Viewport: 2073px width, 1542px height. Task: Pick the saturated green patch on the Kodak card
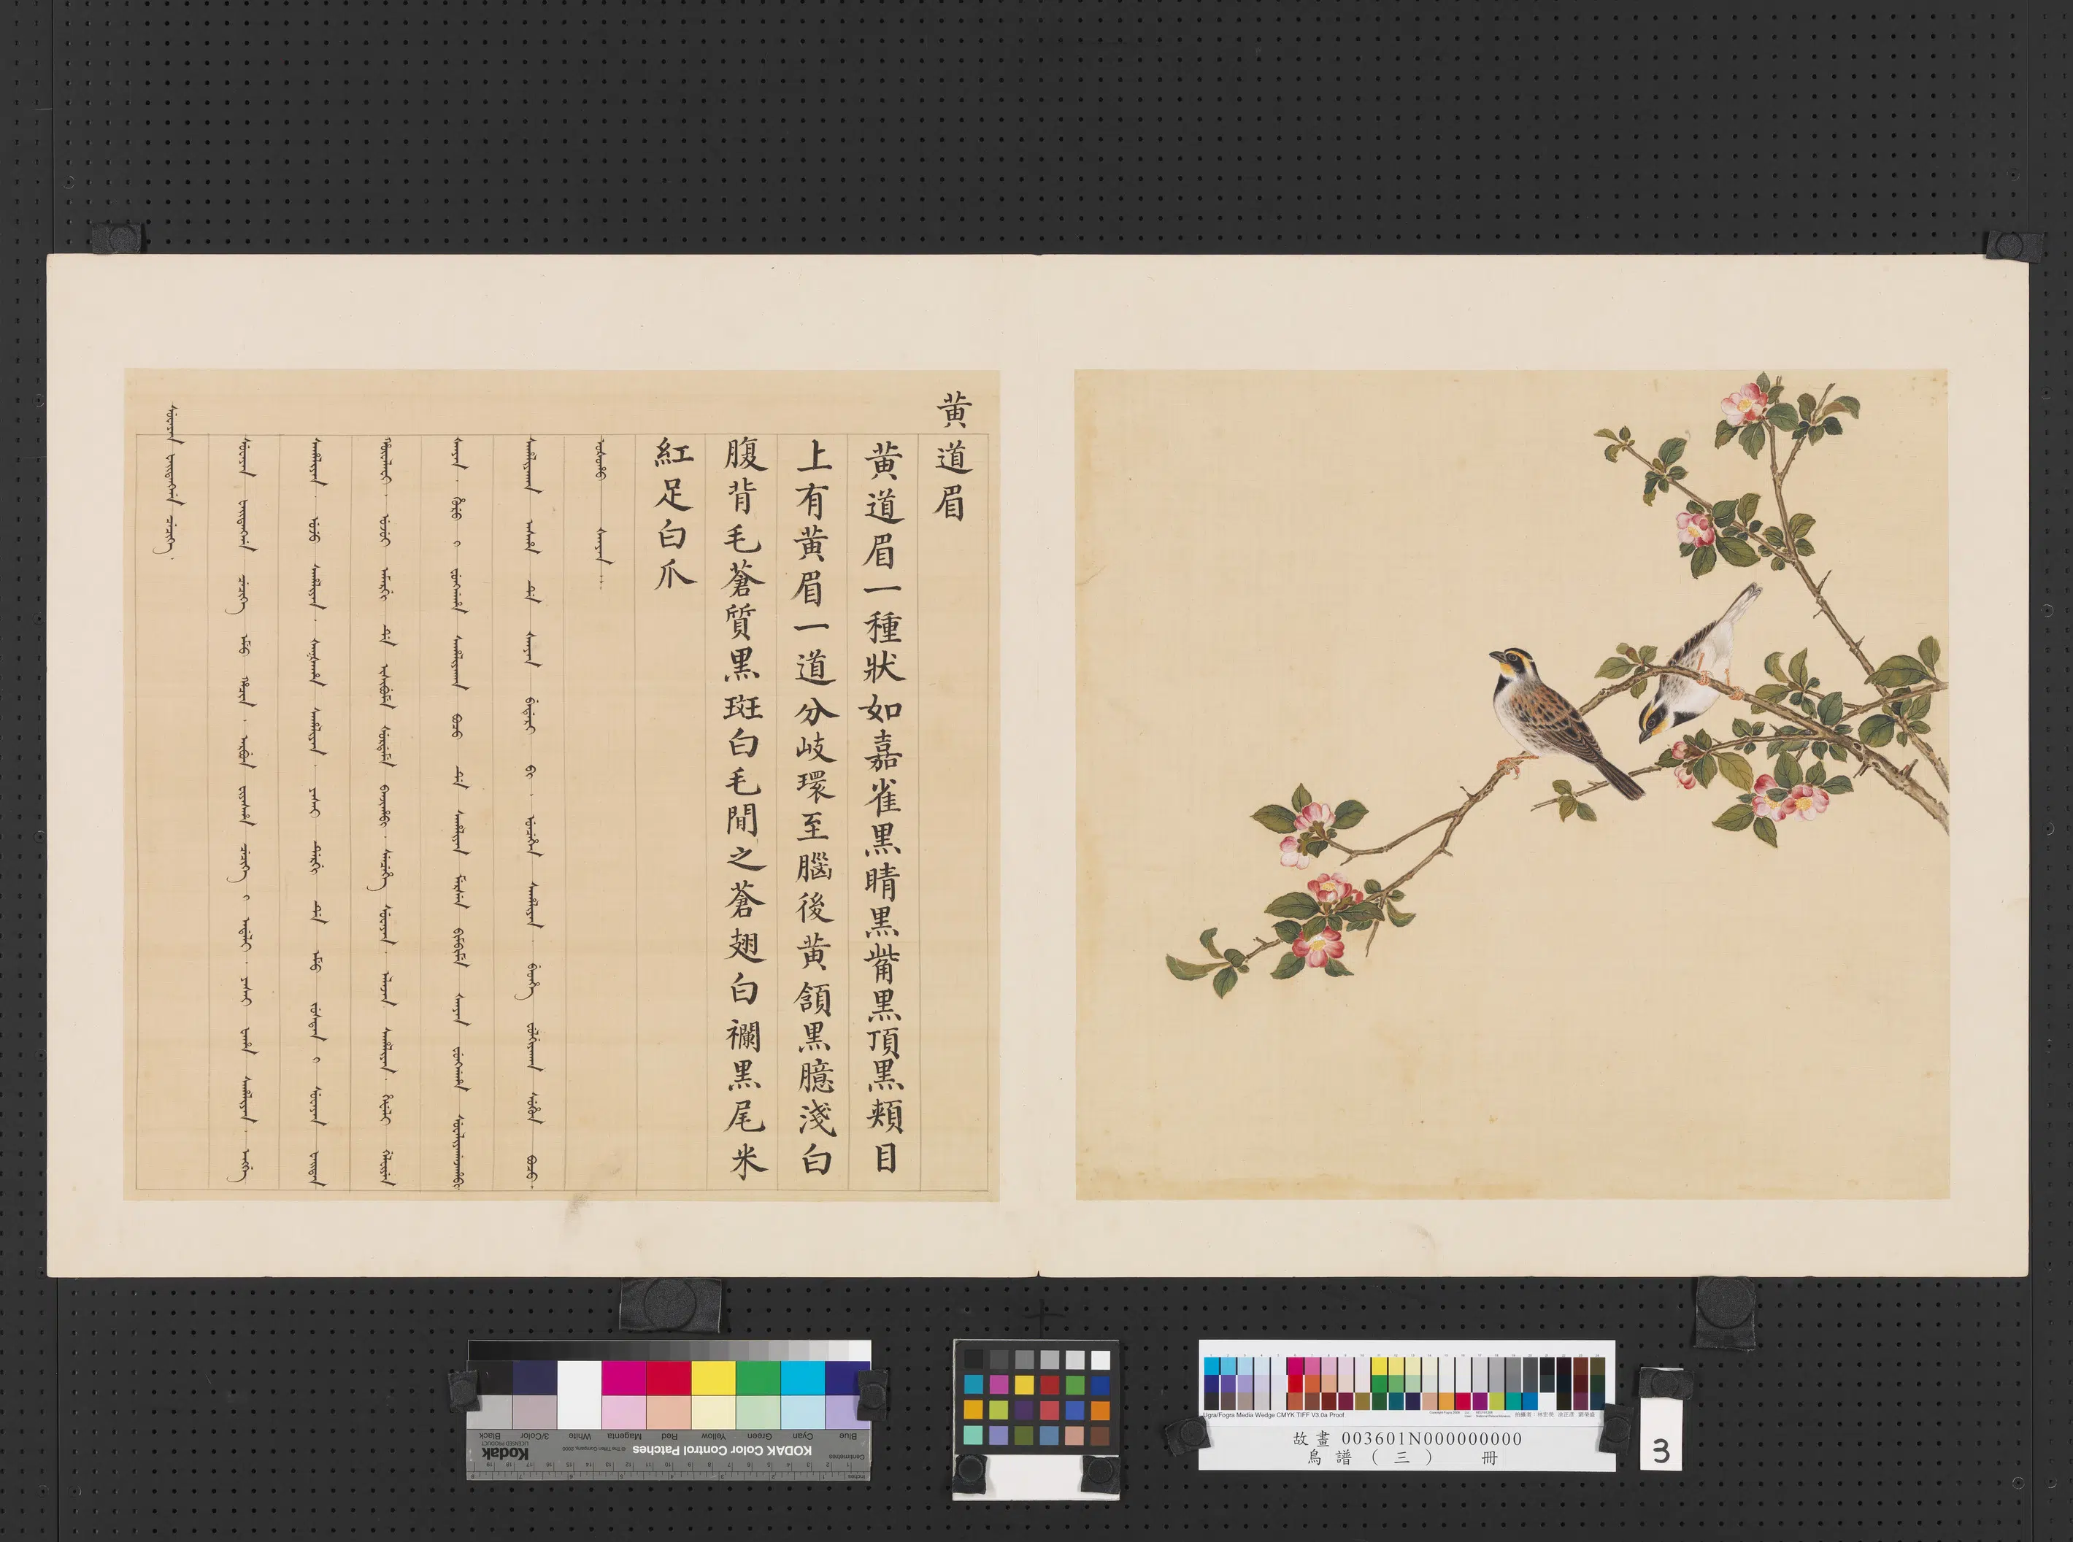(x=759, y=1379)
